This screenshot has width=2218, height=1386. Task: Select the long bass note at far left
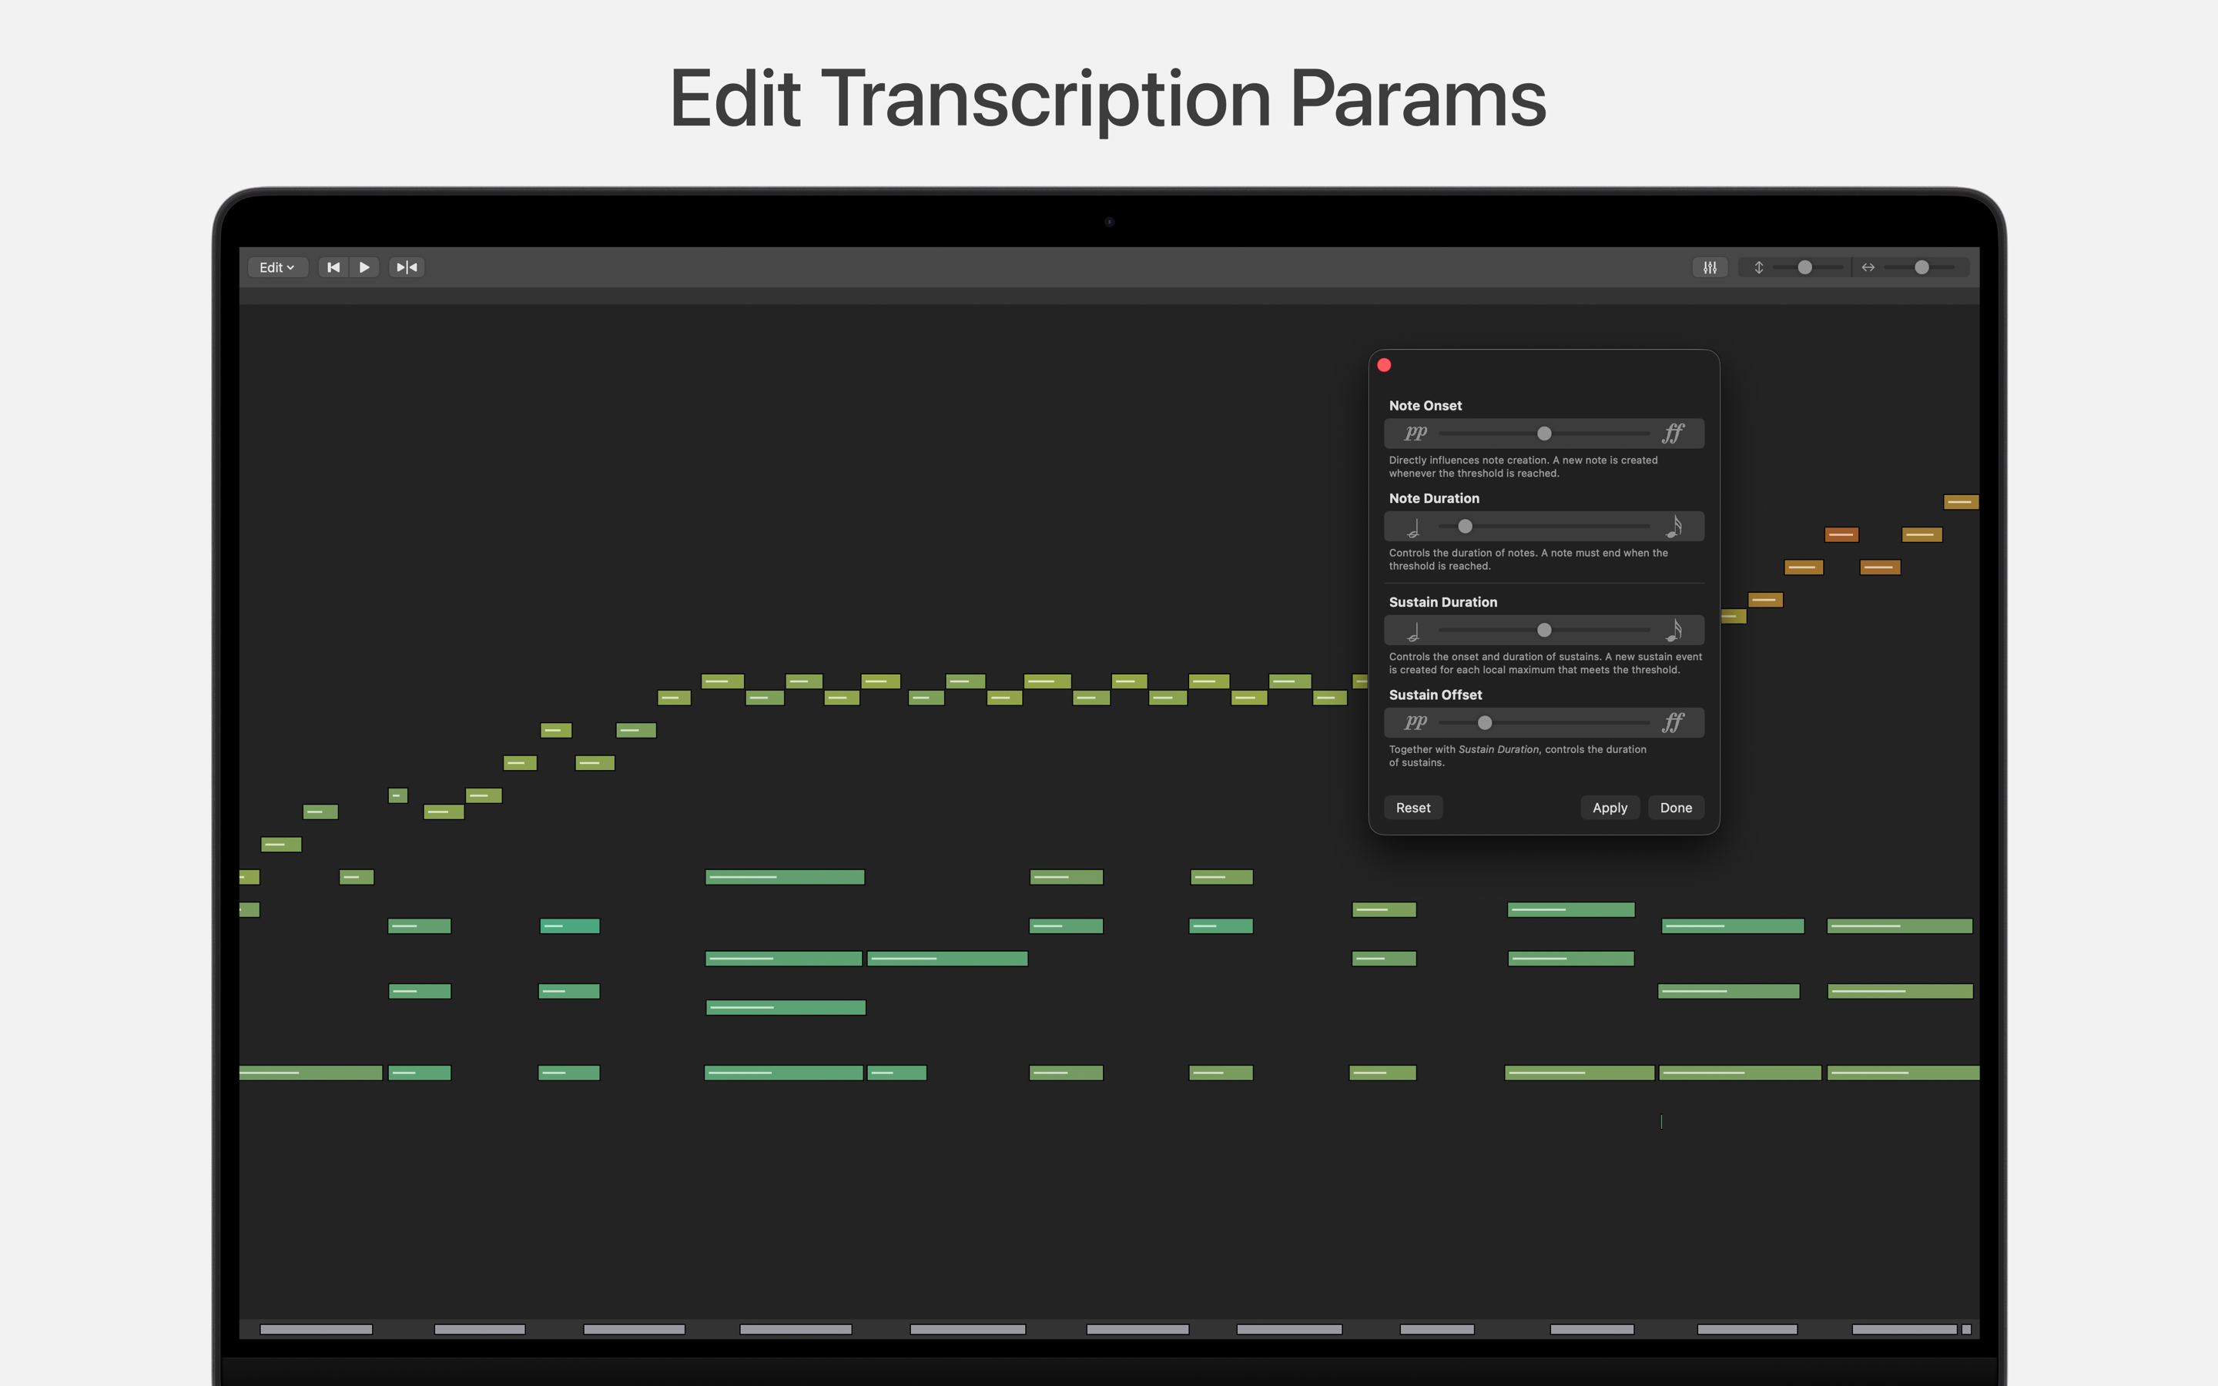(x=310, y=1073)
